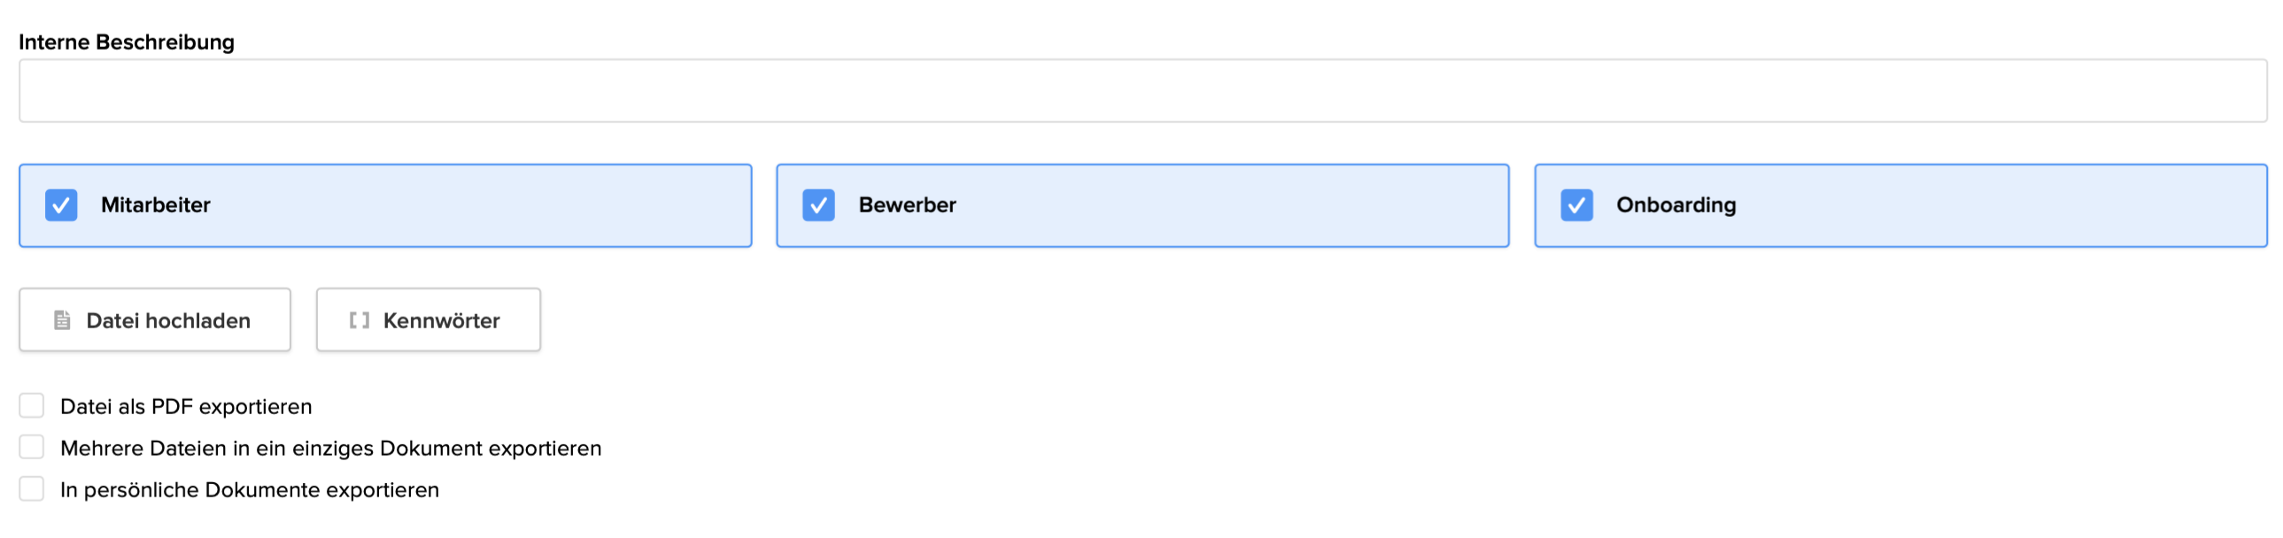Click the Datei als PDF exportieren label text
This screenshot has height=538, width=2283.
[185, 404]
